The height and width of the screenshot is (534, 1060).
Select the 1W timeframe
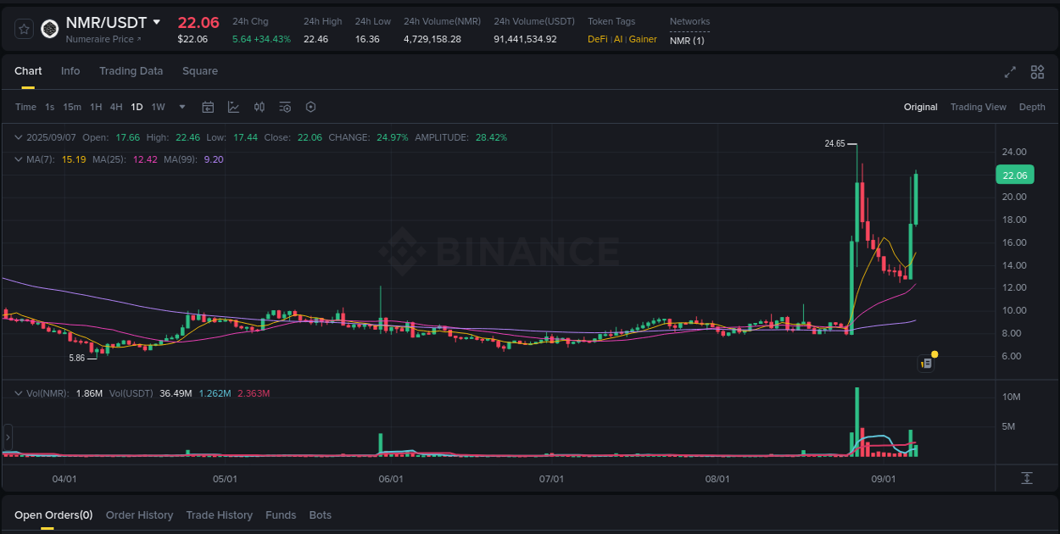tap(158, 107)
